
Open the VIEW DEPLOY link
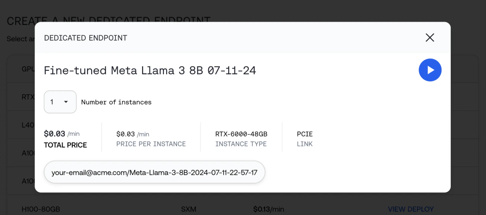[410, 209]
